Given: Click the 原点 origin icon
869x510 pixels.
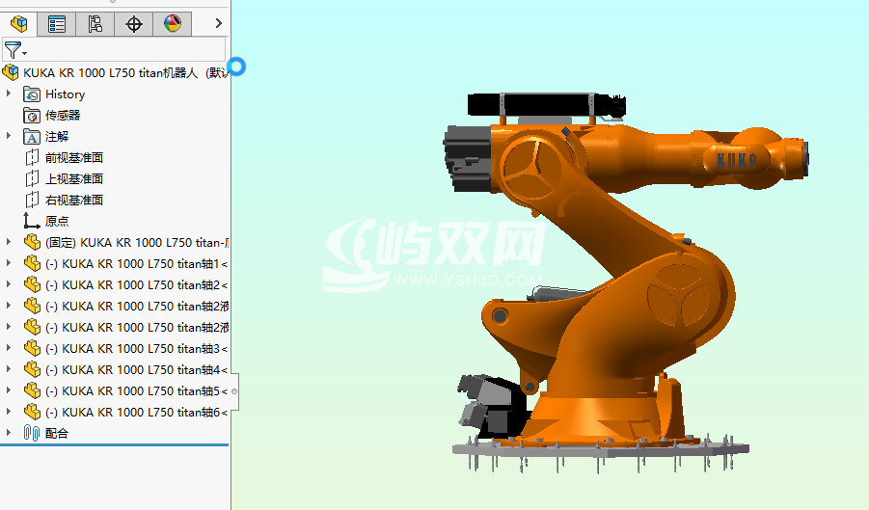Looking at the screenshot, I should point(32,221).
